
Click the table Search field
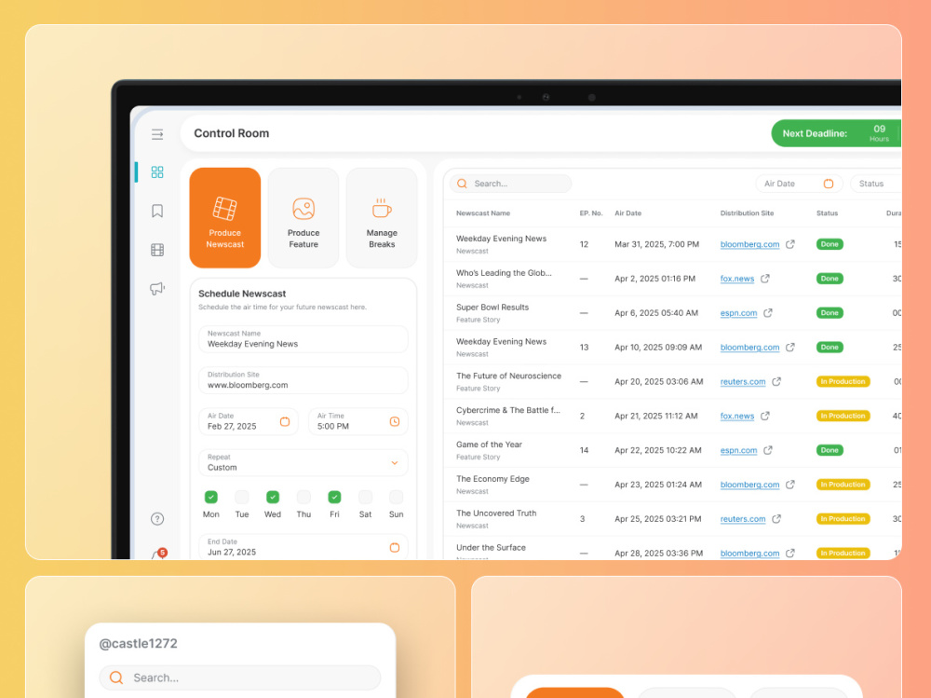pos(510,184)
